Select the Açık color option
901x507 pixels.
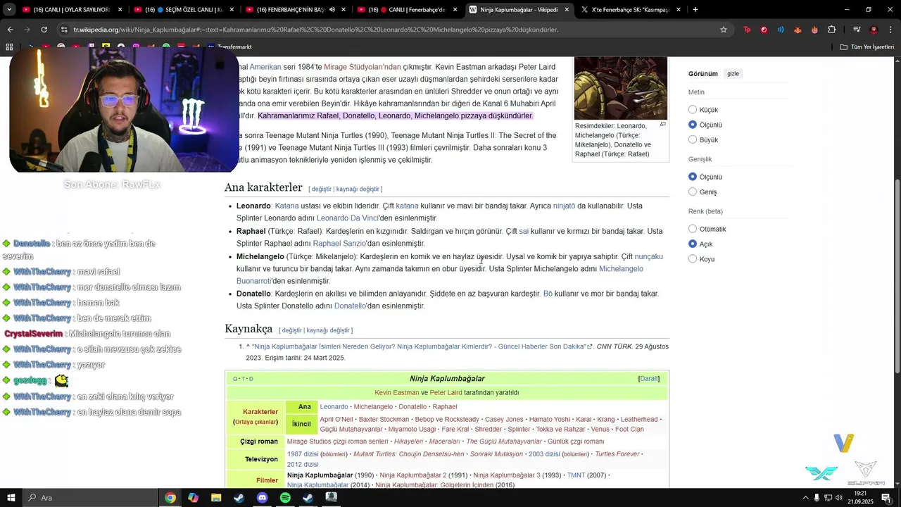coord(693,244)
